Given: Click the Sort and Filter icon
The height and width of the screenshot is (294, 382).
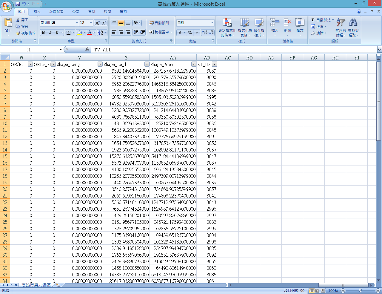Looking at the screenshot, I should 341,23.
